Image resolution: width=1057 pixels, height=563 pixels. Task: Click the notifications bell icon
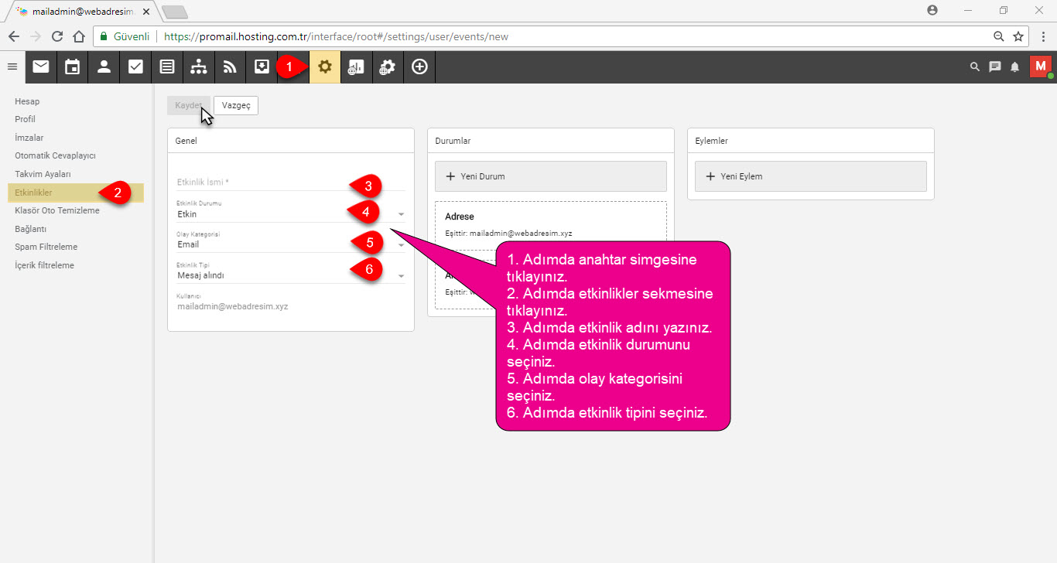click(x=1014, y=67)
